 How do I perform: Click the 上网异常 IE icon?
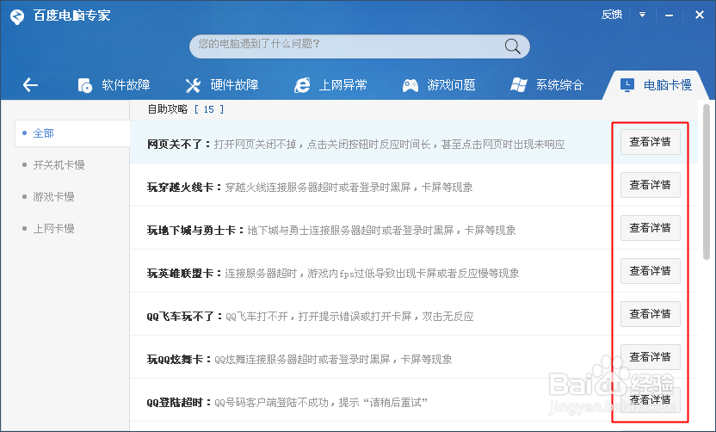[302, 85]
